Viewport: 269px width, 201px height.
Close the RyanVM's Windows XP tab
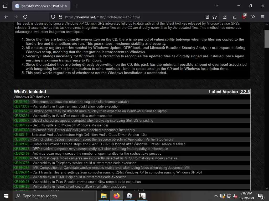[66, 6]
